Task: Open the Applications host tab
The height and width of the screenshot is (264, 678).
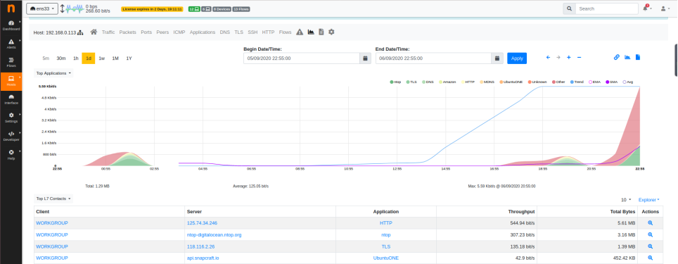Action: coord(203,32)
